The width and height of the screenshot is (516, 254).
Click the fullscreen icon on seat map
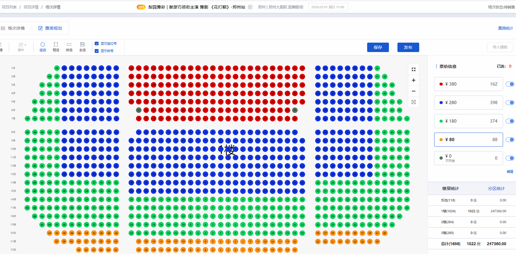click(413, 69)
